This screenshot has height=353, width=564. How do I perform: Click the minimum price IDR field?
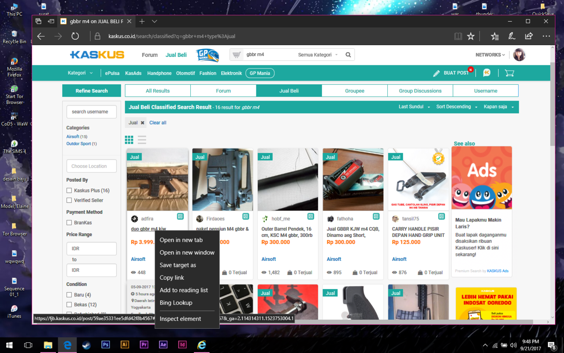pyautogui.click(x=92, y=248)
